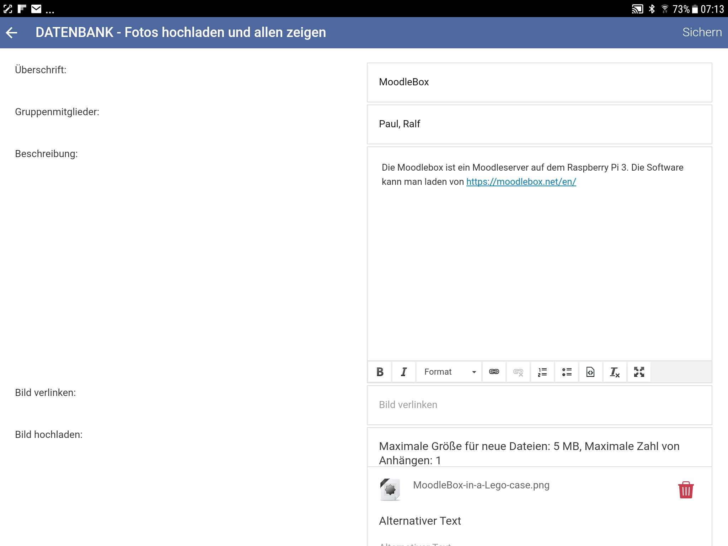This screenshot has height=546, width=728.
Task: Tap the page title DATENBANK - Fotos hochladen
Action: [181, 32]
